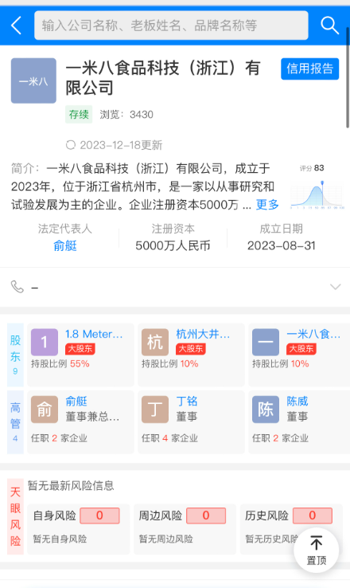
Task: Focus the company name search field
Action: pos(171,25)
